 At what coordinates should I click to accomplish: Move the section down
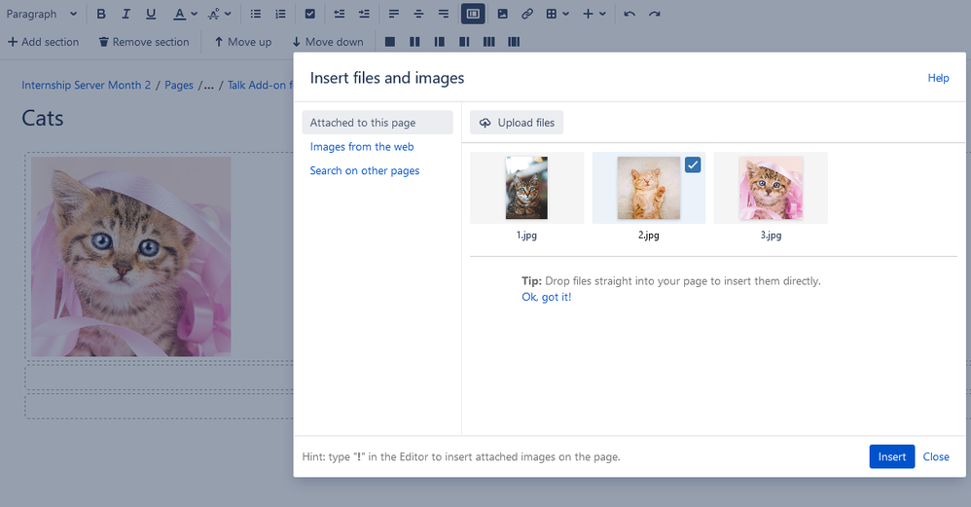328,42
